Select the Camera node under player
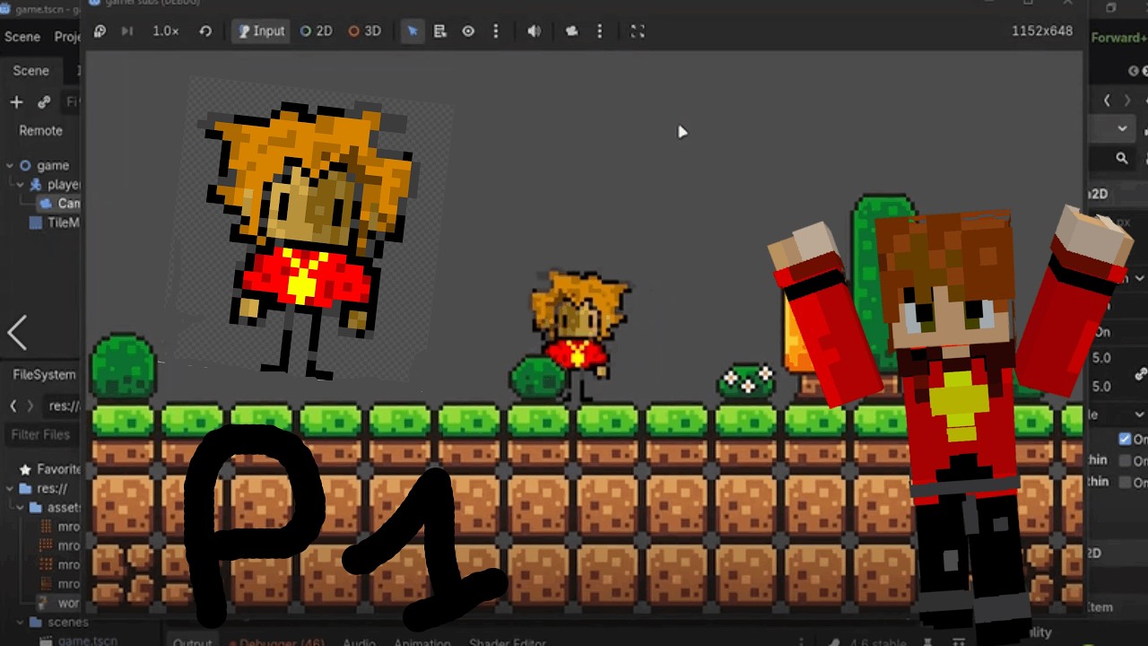Viewport: 1148px width, 646px height. [x=68, y=204]
